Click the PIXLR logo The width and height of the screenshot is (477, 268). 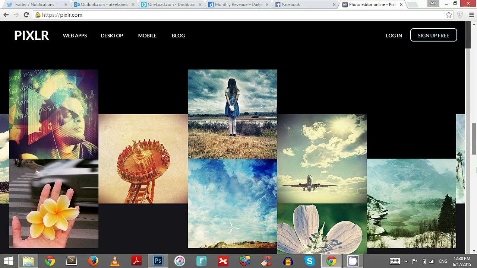point(32,35)
